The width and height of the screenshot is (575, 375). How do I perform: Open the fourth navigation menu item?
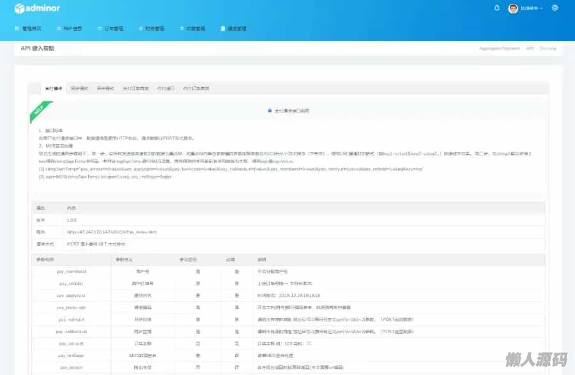click(x=151, y=28)
